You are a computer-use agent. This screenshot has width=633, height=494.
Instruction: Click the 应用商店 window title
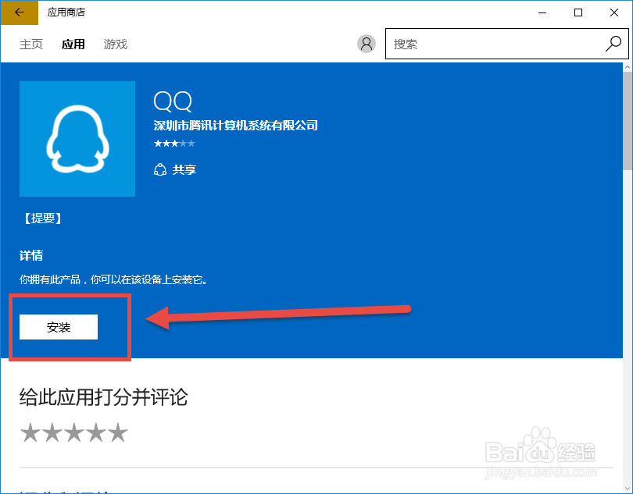[x=66, y=12]
